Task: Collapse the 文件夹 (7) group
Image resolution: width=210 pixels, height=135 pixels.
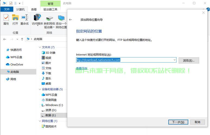Action: coord(40,47)
